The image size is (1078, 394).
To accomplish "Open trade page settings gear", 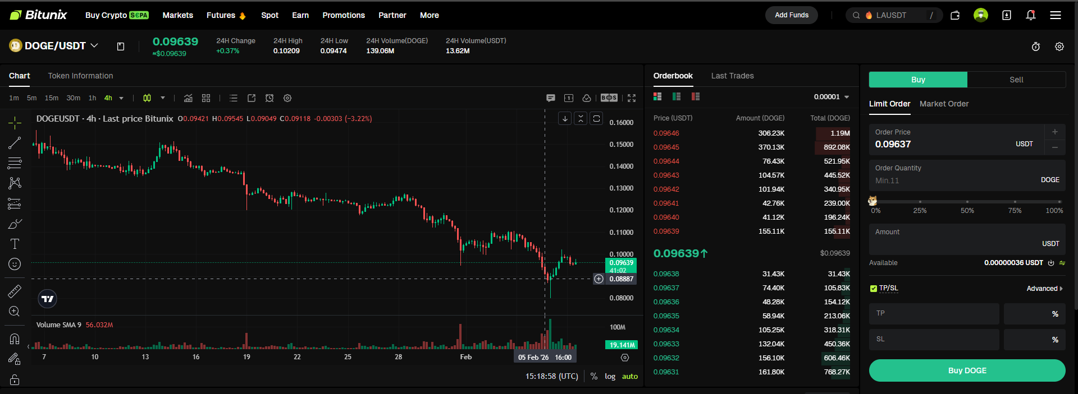I will point(1059,47).
